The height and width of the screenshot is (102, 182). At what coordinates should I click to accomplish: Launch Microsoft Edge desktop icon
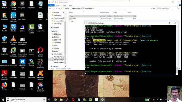tap(22, 63)
